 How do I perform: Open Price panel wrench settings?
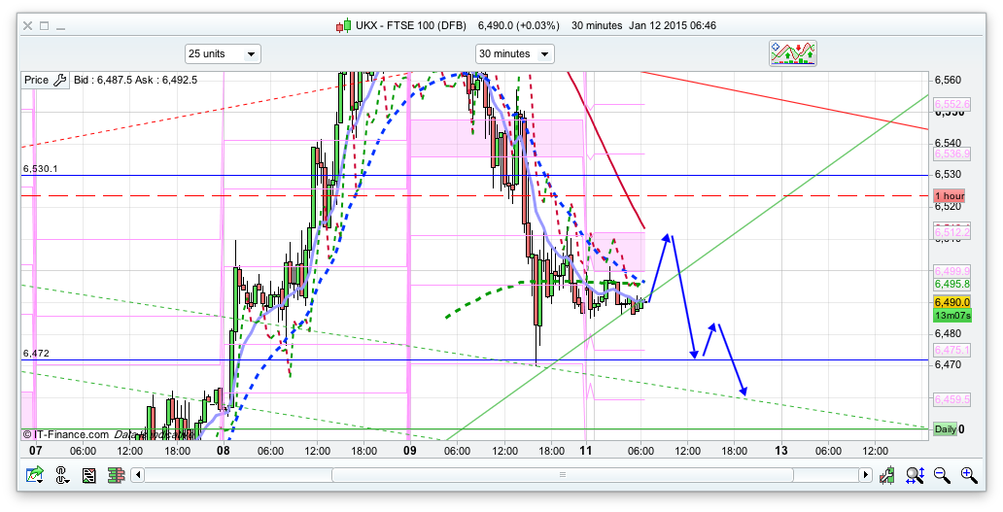(x=60, y=81)
